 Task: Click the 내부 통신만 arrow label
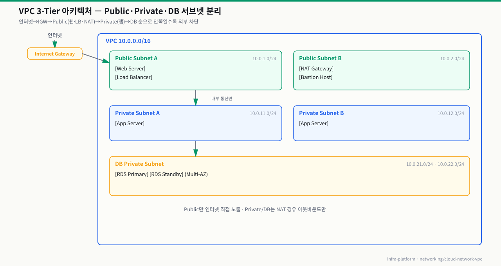[x=222, y=99]
